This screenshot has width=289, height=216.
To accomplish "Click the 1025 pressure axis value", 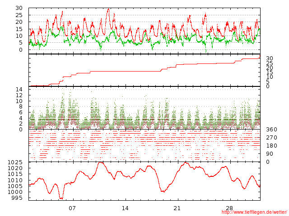I will point(15,162).
